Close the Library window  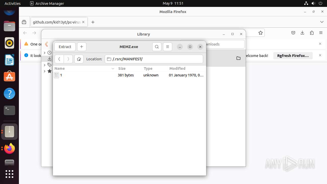(x=241, y=34)
